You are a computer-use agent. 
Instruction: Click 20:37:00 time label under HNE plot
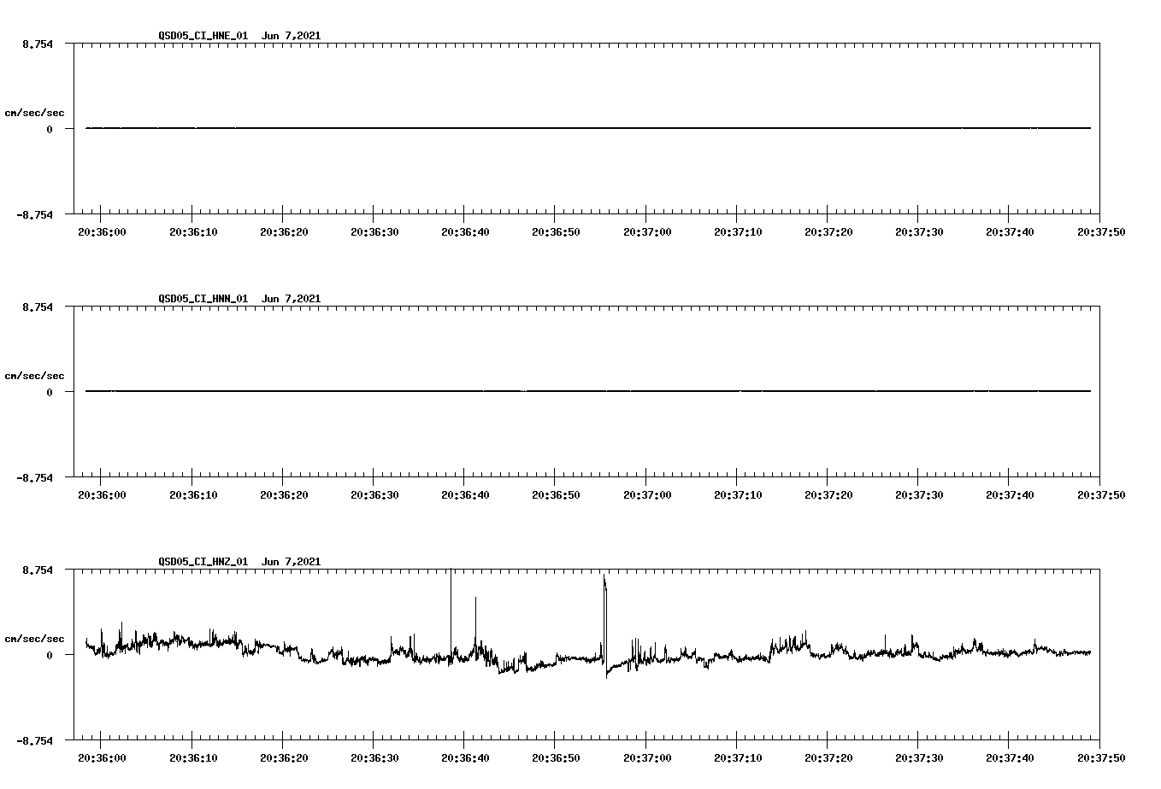coord(646,232)
